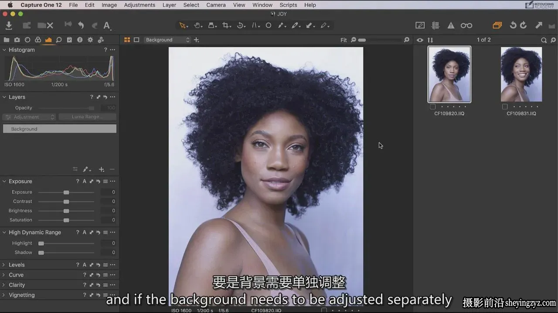This screenshot has width=558, height=313.
Task: Open the Apple menu
Action: click(x=10, y=5)
